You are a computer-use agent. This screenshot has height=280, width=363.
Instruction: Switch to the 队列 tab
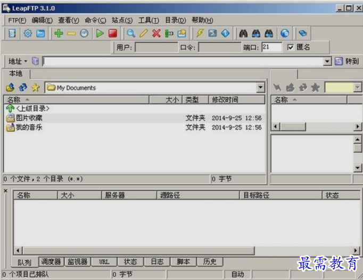pyautogui.click(x=24, y=262)
